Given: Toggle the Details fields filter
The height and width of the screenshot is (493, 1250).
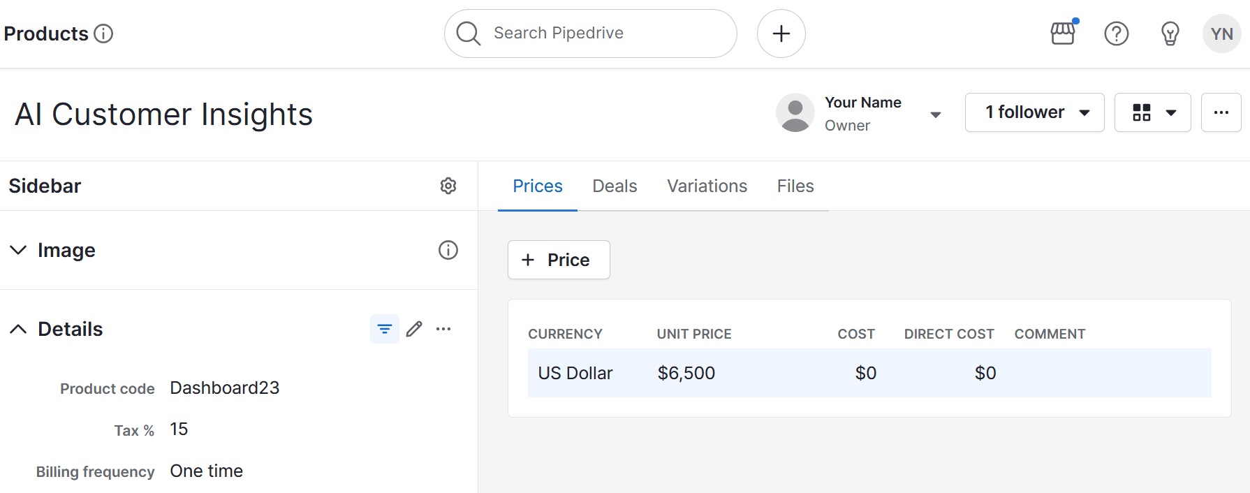Looking at the screenshot, I should (385, 329).
